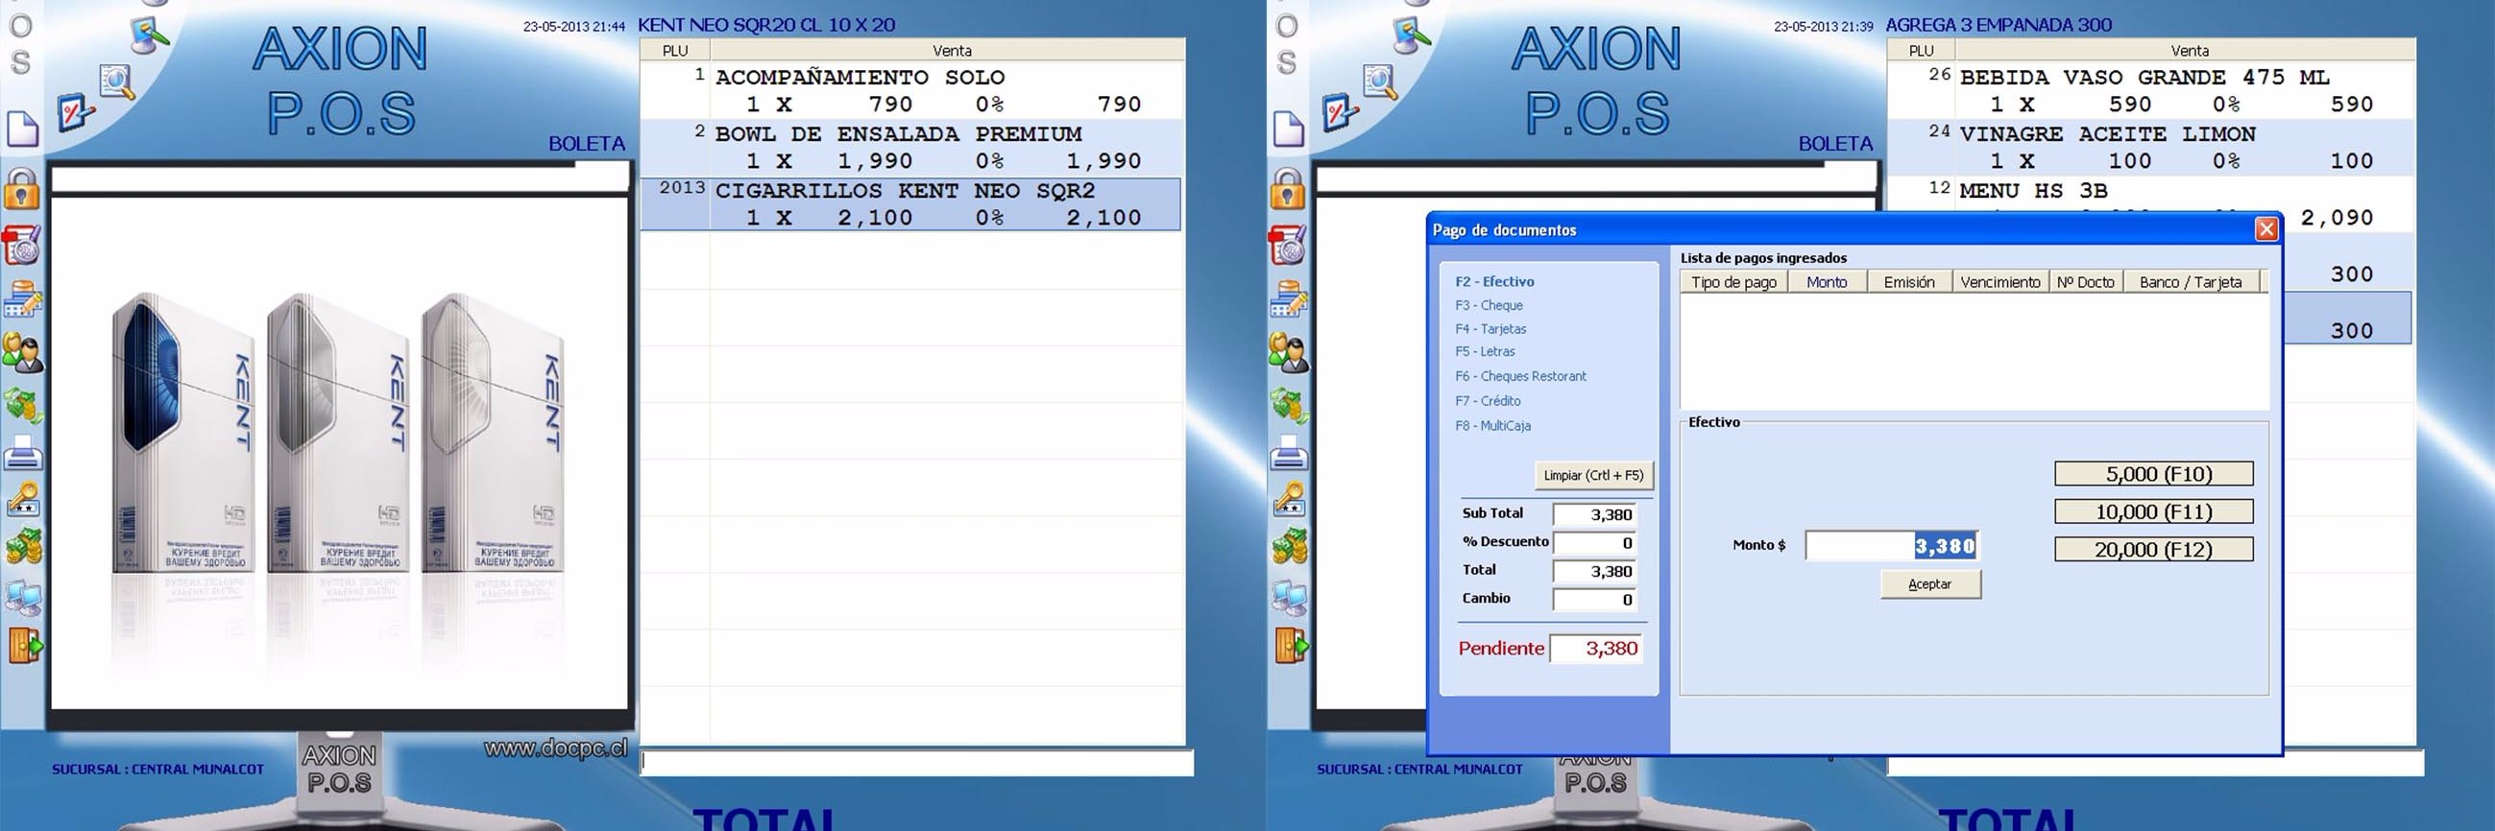
Task: Click the Vencimiento column header
Action: (2000, 282)
